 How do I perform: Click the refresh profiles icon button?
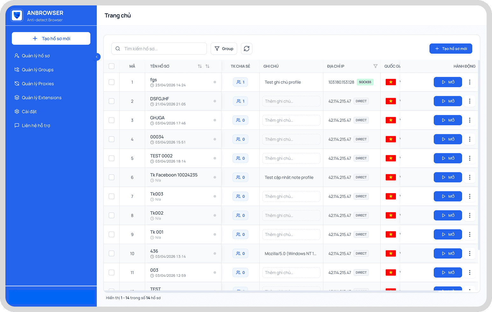coord(247,49)
